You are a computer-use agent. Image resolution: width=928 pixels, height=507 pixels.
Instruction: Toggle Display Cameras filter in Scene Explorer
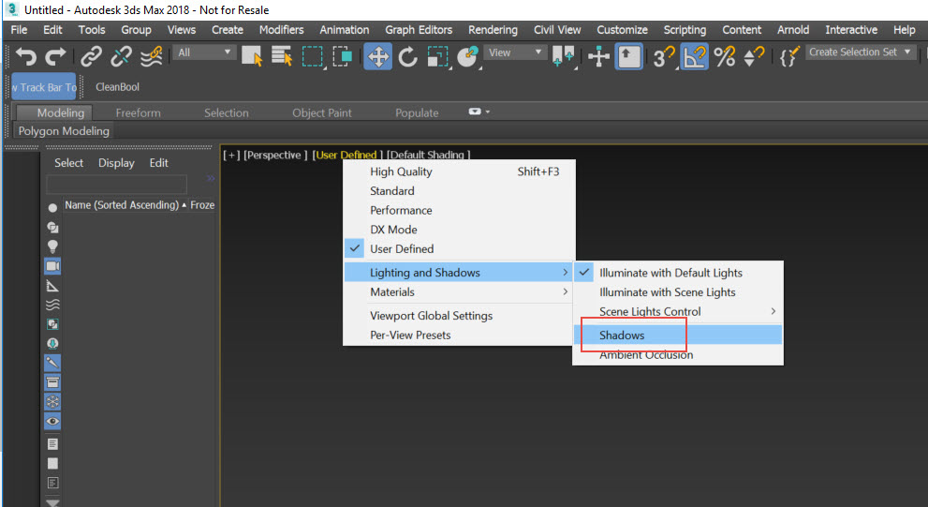coord(52,265)
